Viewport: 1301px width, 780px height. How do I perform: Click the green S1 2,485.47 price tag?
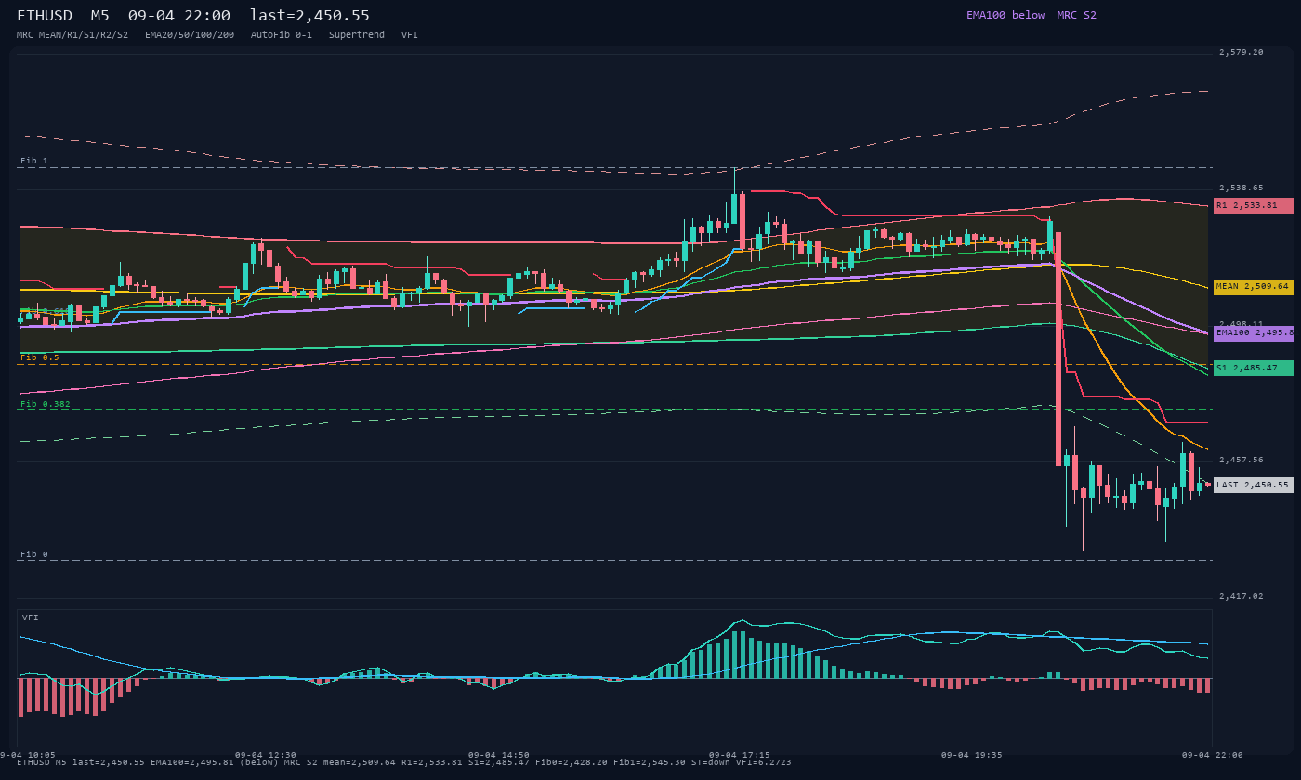[1254, 368]
